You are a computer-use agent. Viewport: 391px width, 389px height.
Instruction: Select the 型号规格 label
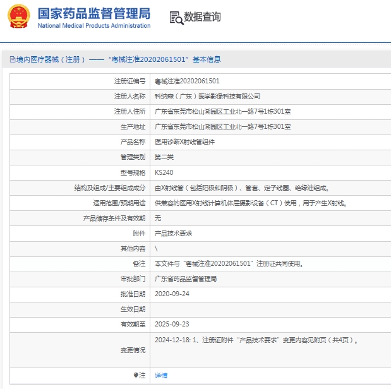133,172
